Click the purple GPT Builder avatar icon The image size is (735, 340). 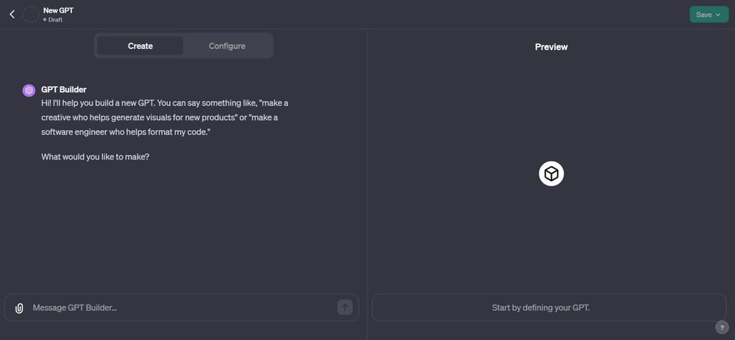pos(29,90)
